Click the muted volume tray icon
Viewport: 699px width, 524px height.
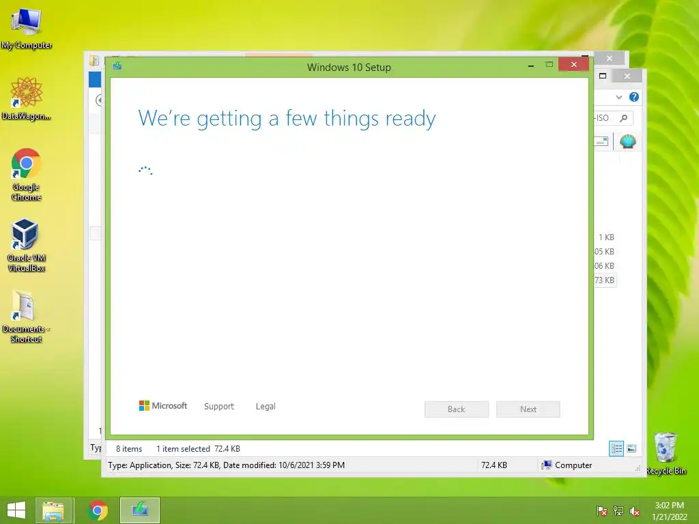coord(635,511)
